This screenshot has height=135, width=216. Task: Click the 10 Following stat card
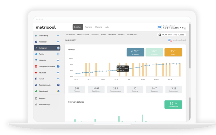coord(135,89)
